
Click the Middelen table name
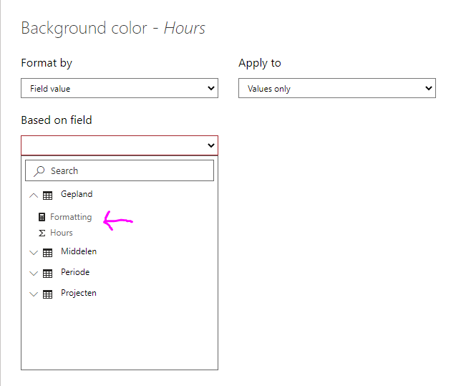(79, 251)
